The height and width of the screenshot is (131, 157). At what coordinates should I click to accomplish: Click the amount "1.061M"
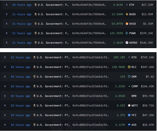(x=118, y=43)
